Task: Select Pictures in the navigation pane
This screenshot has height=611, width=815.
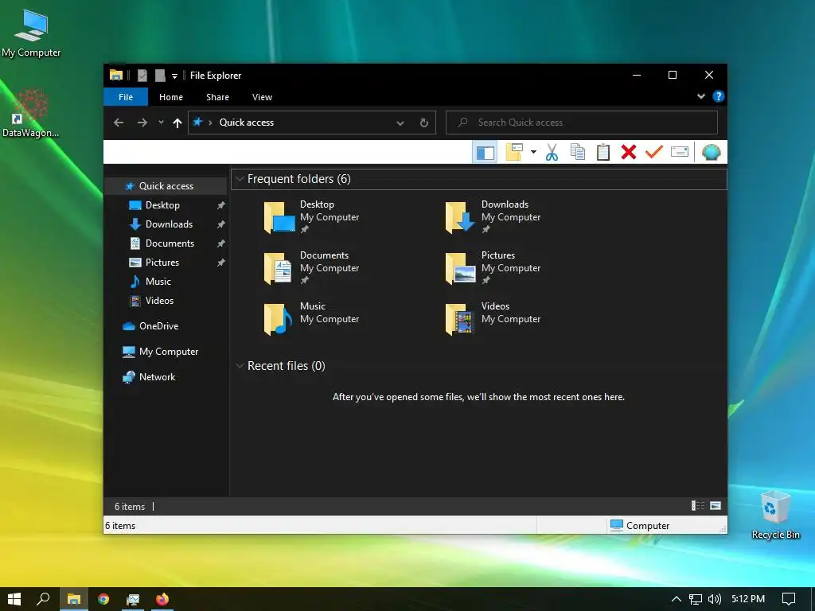Action: 162,263
